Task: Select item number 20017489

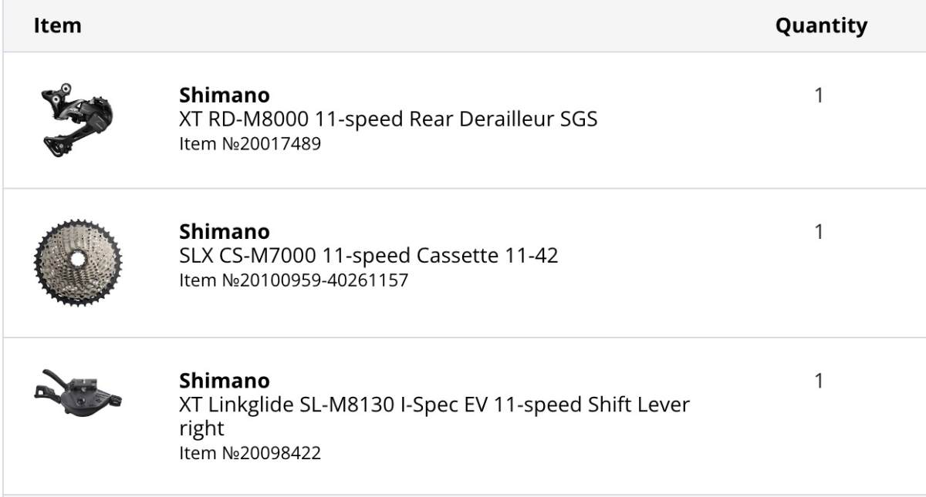Action: (250, 143)
